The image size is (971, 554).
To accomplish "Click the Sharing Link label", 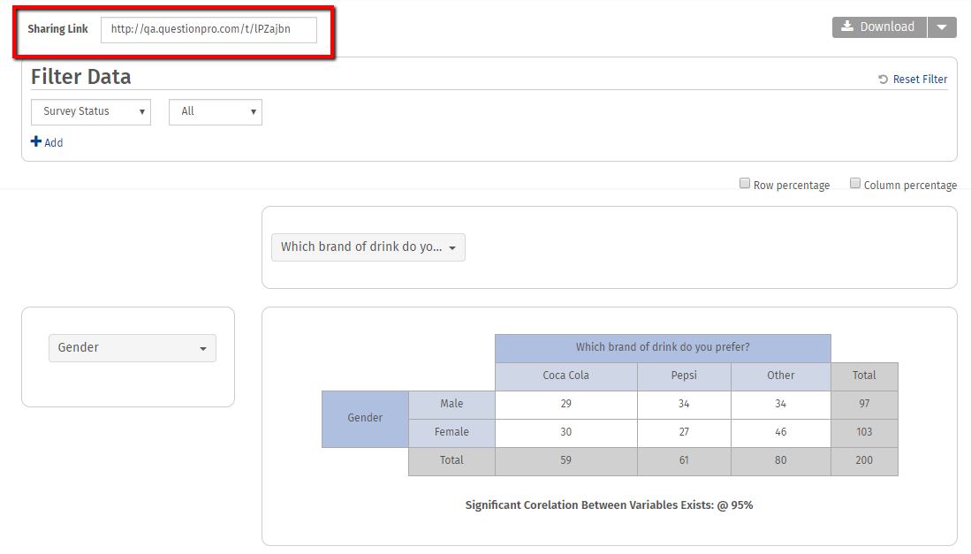I will [x=57, y=29].
